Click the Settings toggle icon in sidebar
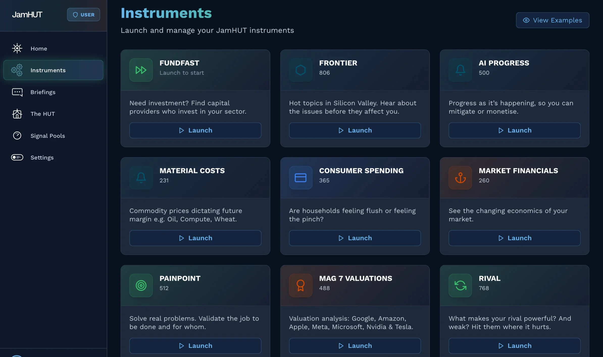 17,157
